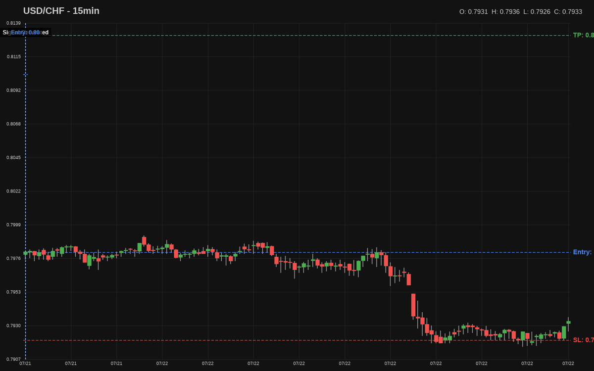The width and height of the screenshot is (594, 371).
Task: Select the high value H: 0.7936
Action: pyautogui.click(x=505, y=11)
